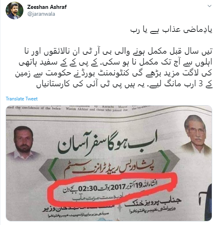Expand the tweet options chevron
Viewport: 217px width, 225px height.
[x=209, y=6]
